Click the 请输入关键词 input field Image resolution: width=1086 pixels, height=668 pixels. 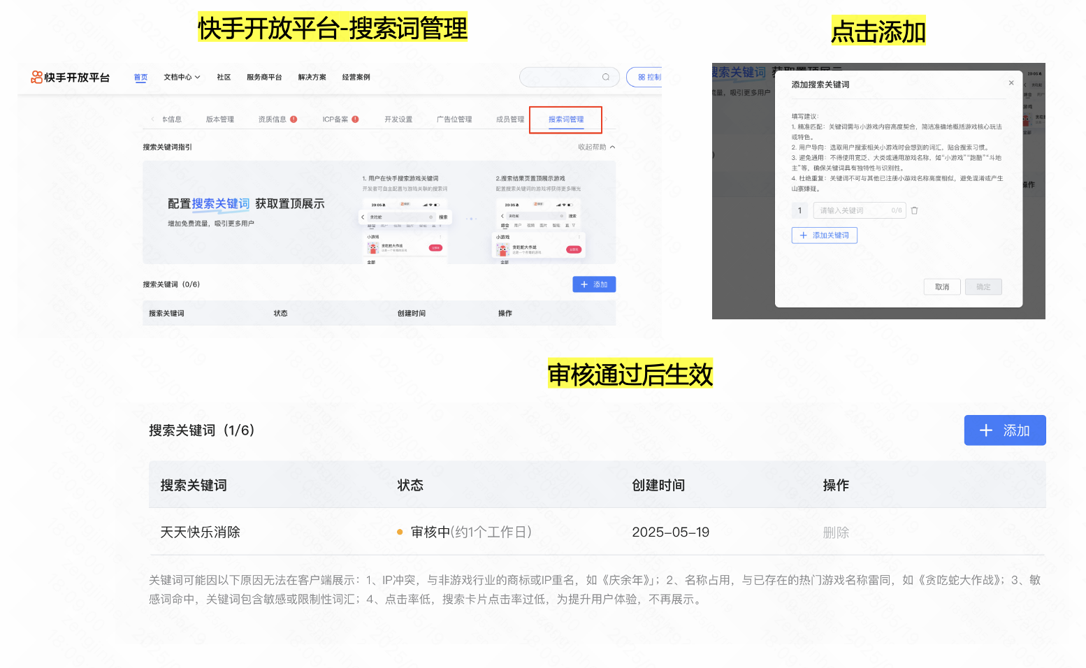click(860, 210)
